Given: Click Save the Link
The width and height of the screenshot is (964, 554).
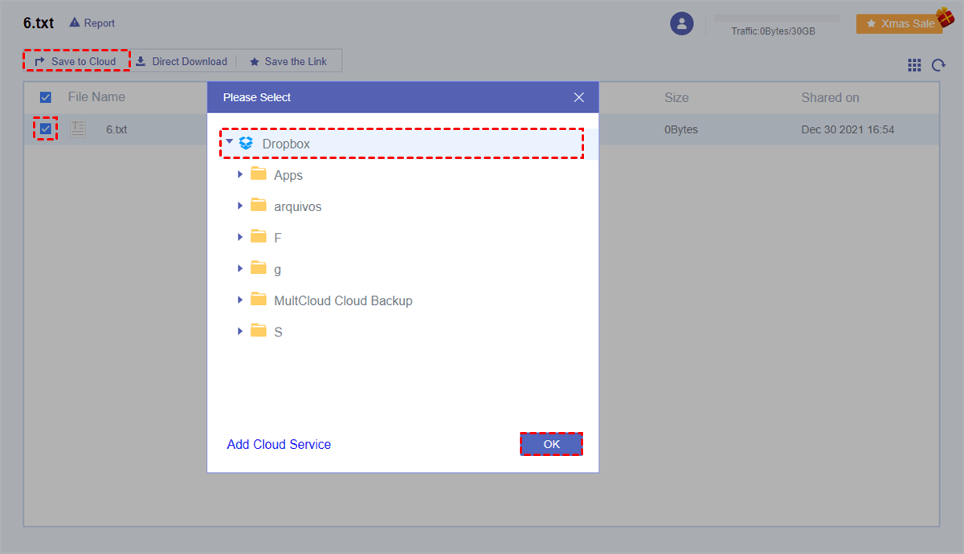Looking at the screenshot, I should point(288,61).
